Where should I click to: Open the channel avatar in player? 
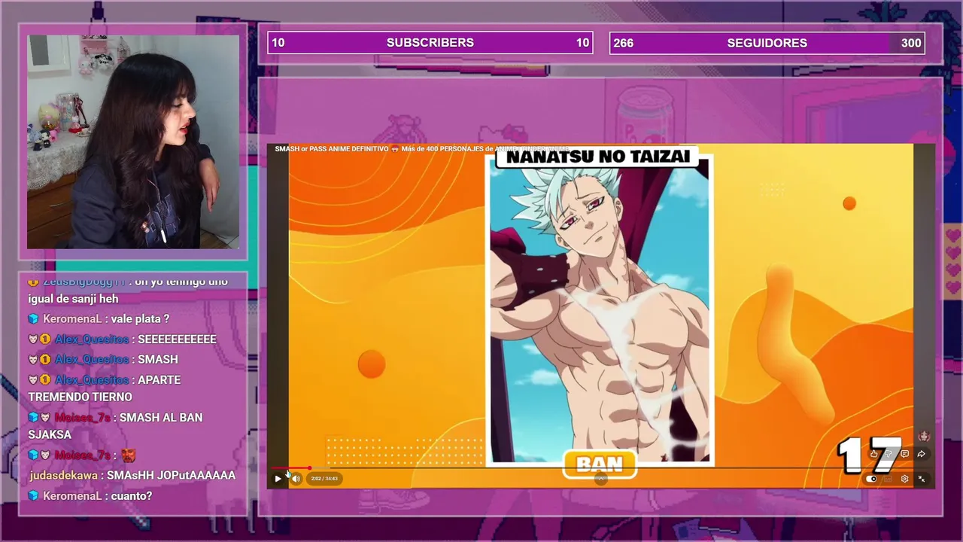[x=925, y=437]
